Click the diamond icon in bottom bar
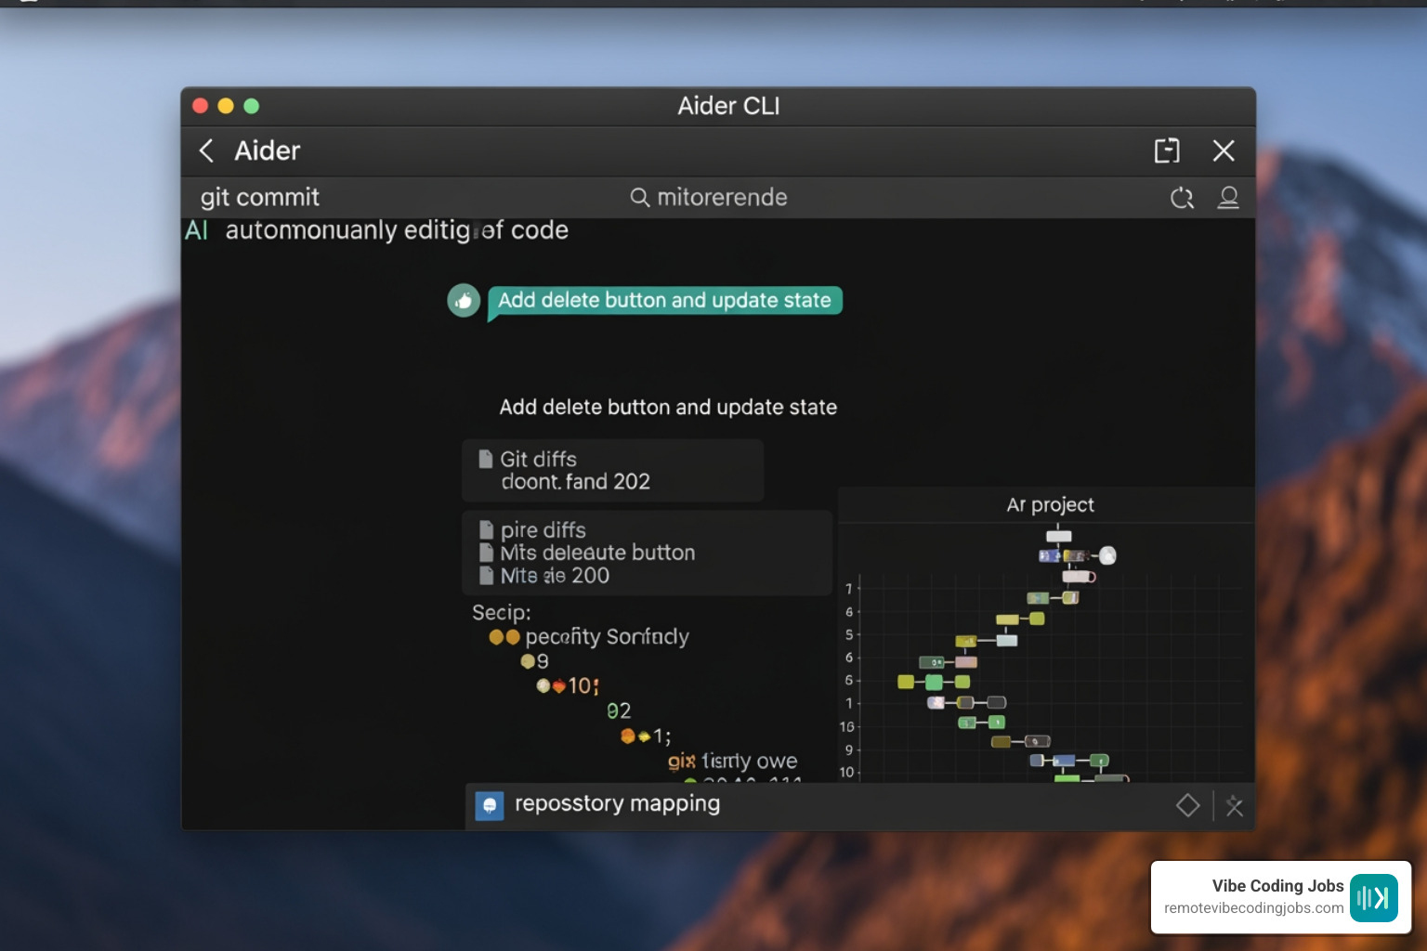 point(1187,805)
